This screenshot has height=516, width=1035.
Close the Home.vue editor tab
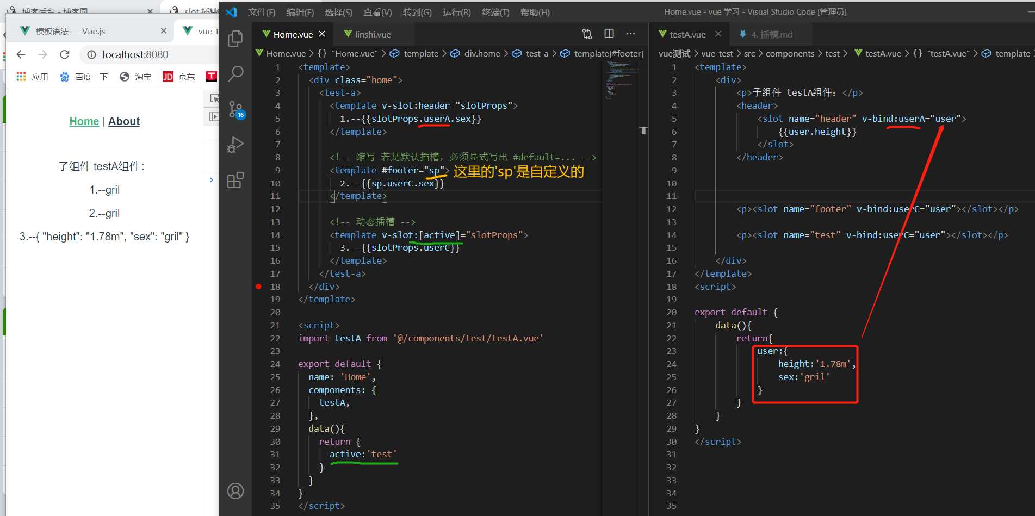(x=322, y=34)
